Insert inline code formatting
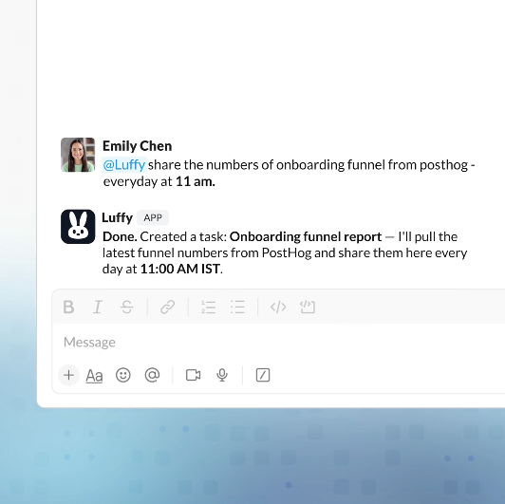Image resolution: width=505 pixels, height=504 pixels. (x=278, y=307)
